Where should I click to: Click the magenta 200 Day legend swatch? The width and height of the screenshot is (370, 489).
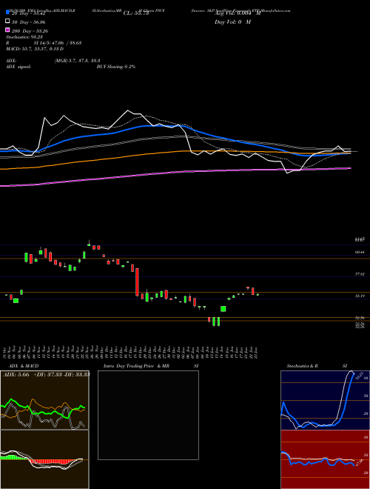(7, 30)
